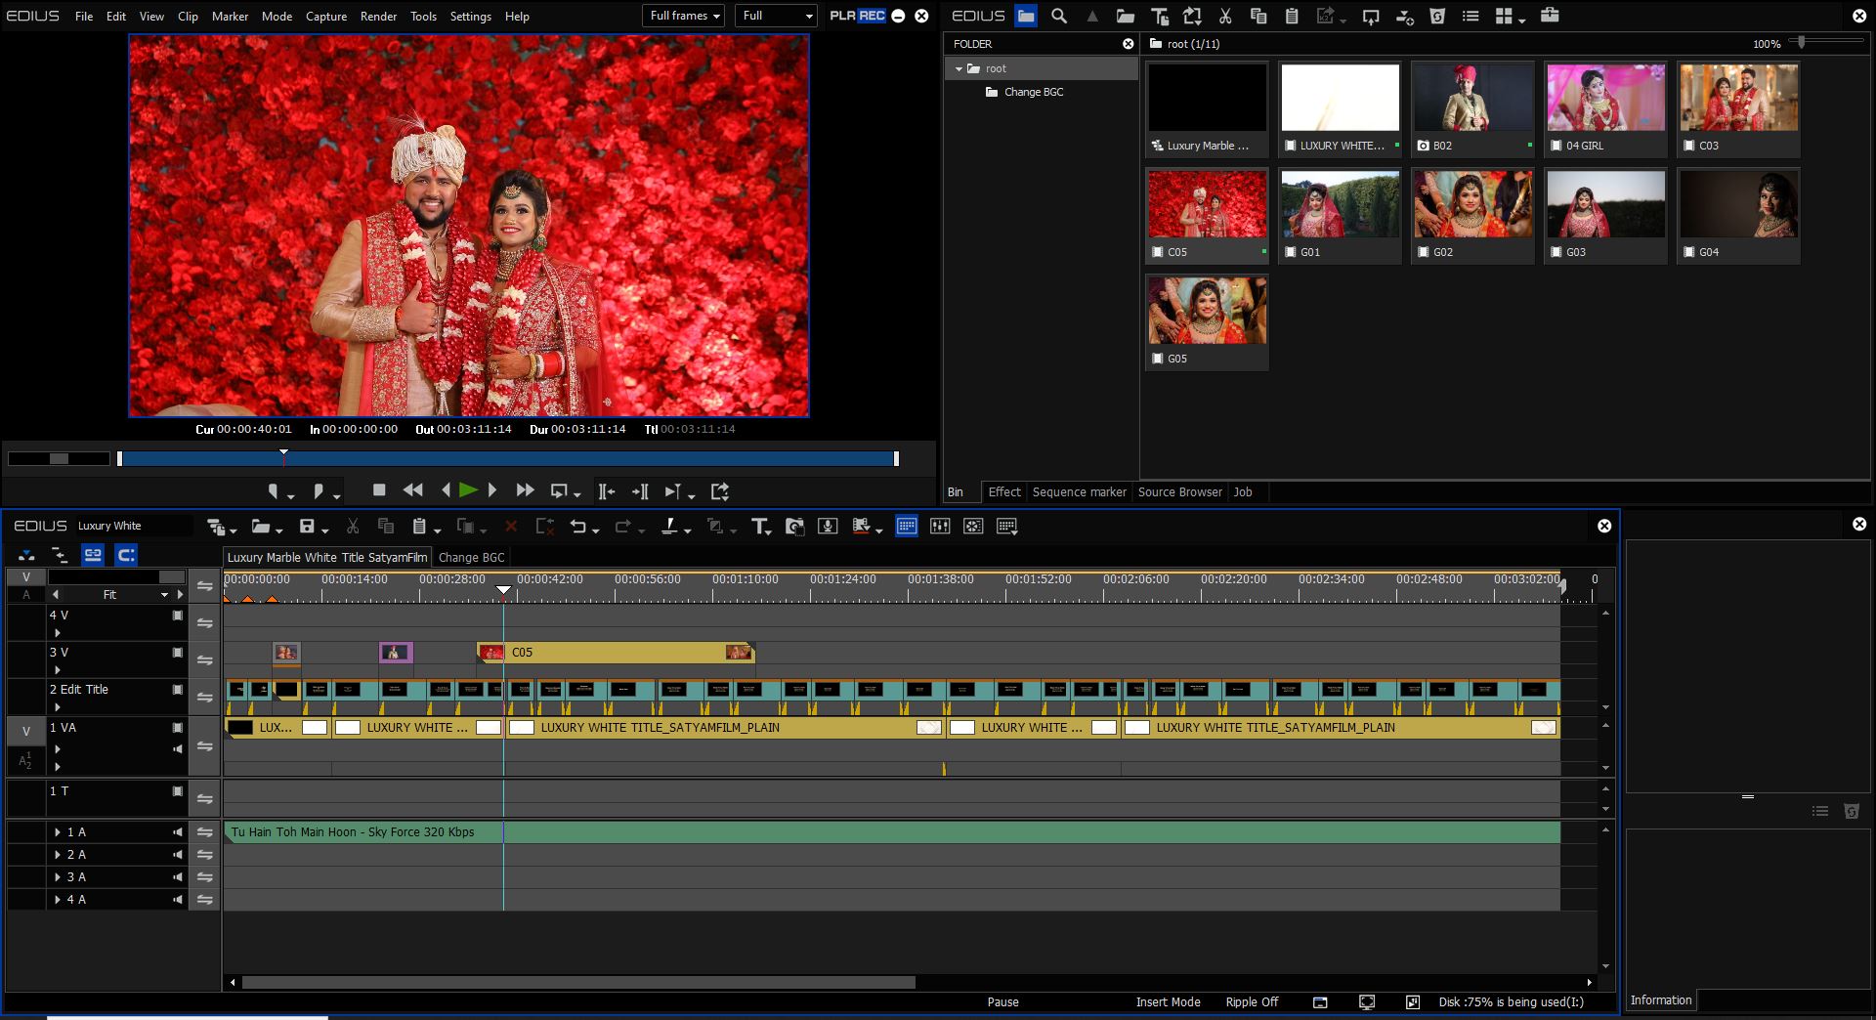Switch to the Change BGC sequence tab
This screenshot has height=1020, width=1876.
tap(471, 558)
